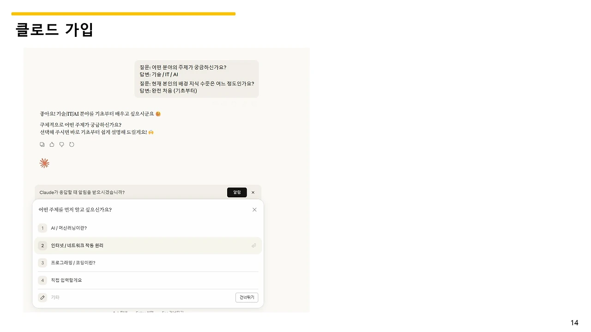The width and height of the screenshot is (591, 332).
Task: Click the text 좋아요! 기술/IT/AI 분야를 기초부터 배우고 싶으시군요
Action: 100,113
